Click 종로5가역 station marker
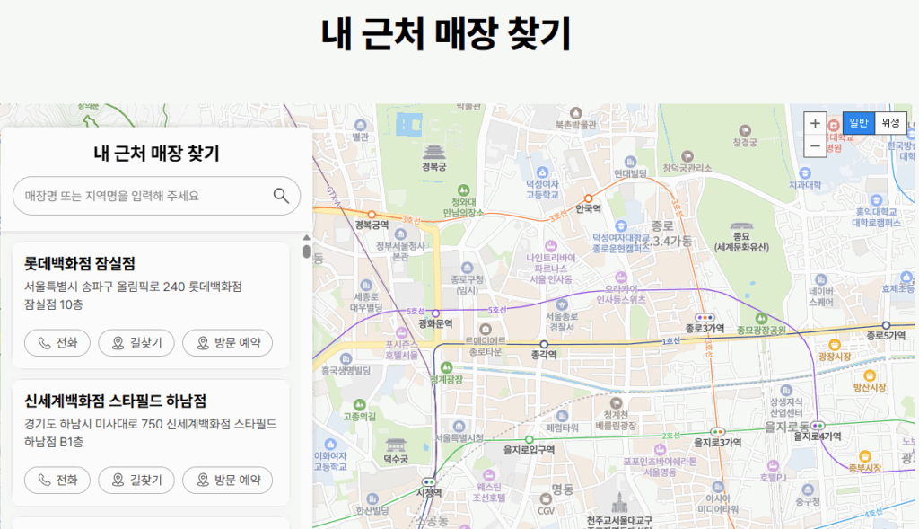This screenshot has width=919, height=529. point(886,325)
